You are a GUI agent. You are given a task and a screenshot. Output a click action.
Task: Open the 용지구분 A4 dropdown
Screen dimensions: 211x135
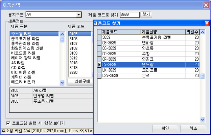[78, 14]
